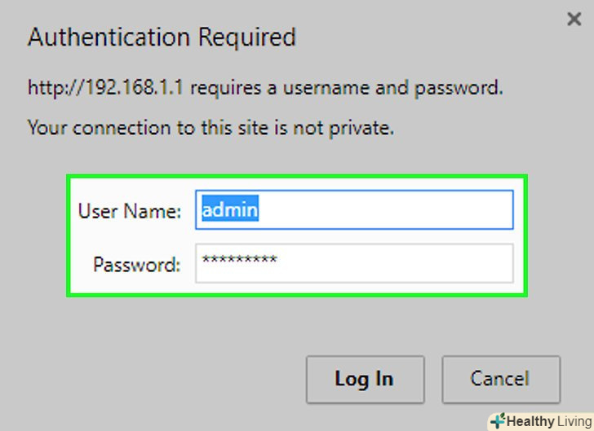Click the 'User Name:' label

129,211
